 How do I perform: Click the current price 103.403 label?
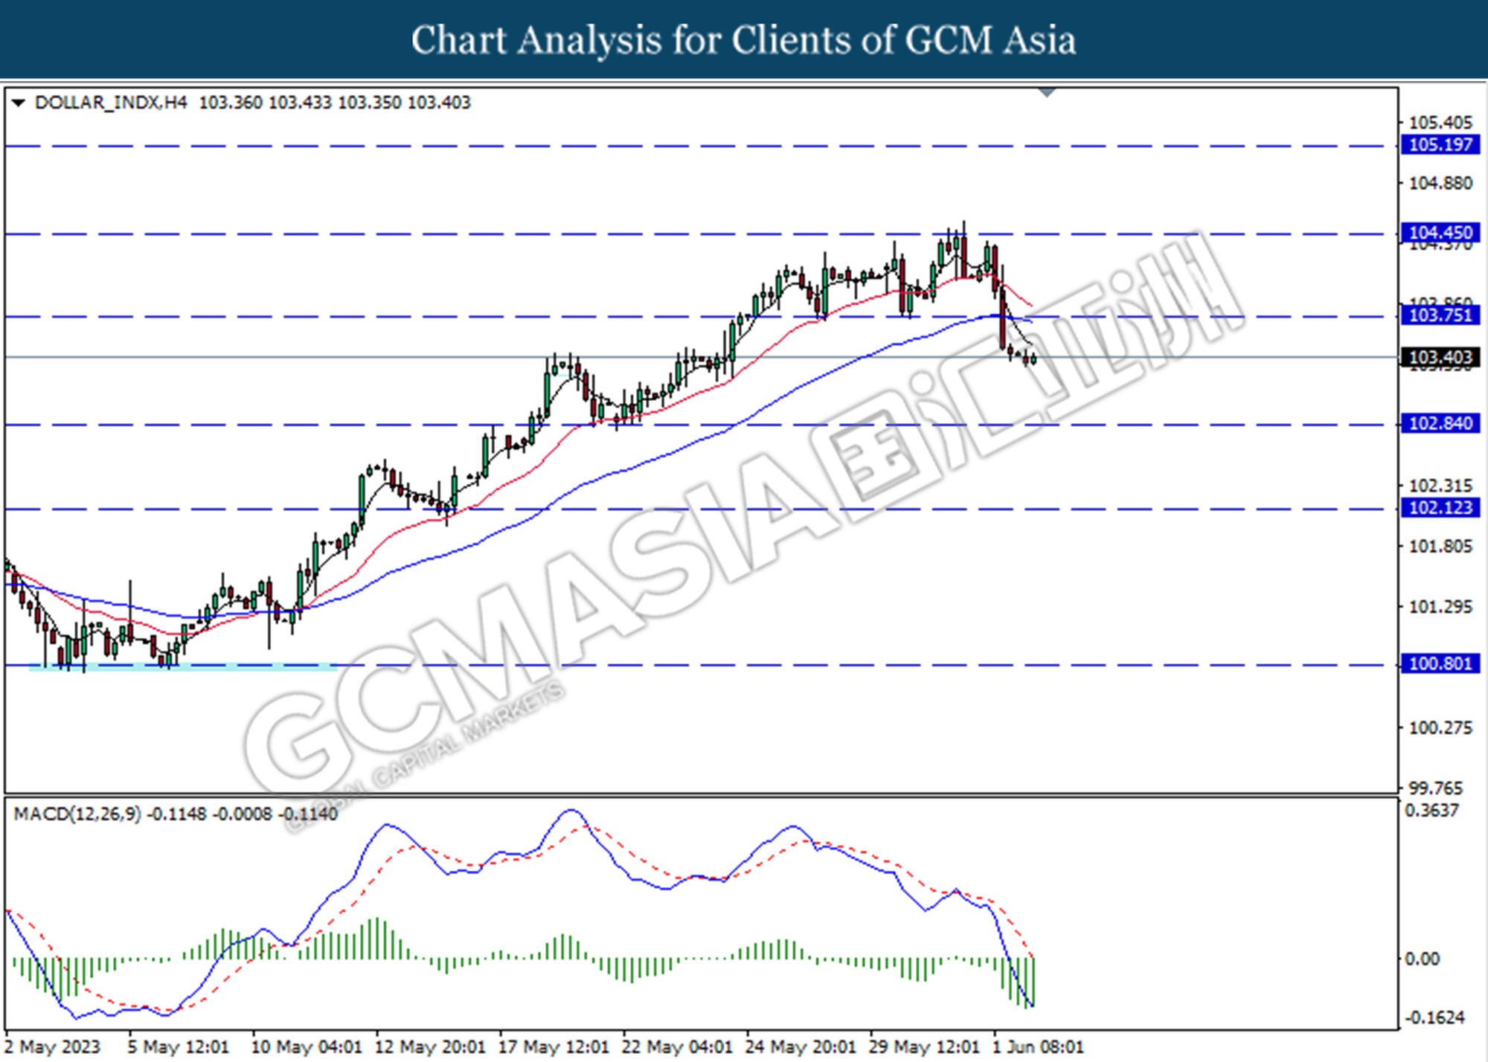tap(1440, 358)
